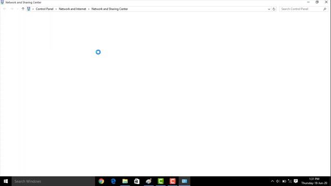Click the window title bar network icon

pyautogui.click(x=2, y=2)
